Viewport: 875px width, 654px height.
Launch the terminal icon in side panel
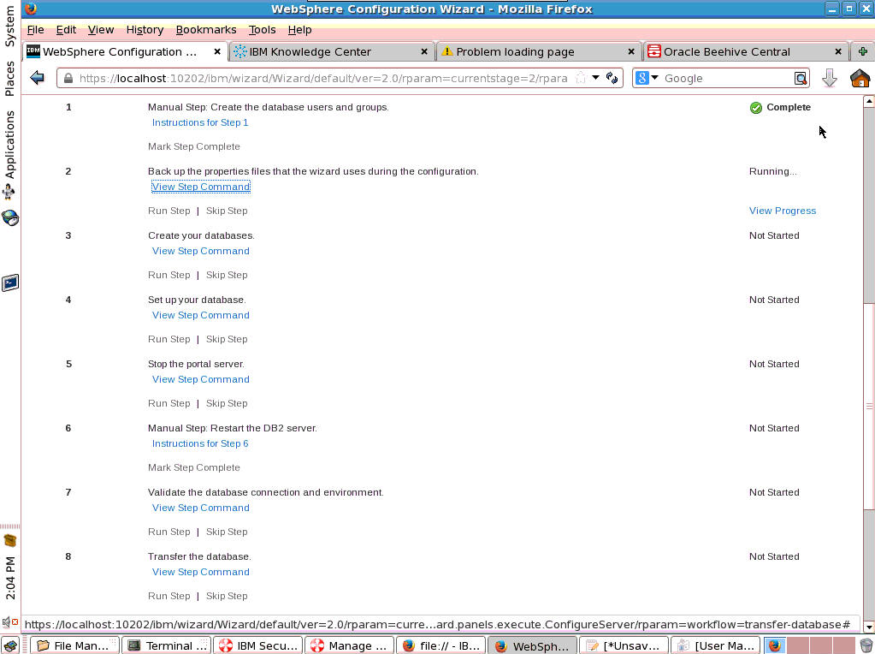coord(10,282)
